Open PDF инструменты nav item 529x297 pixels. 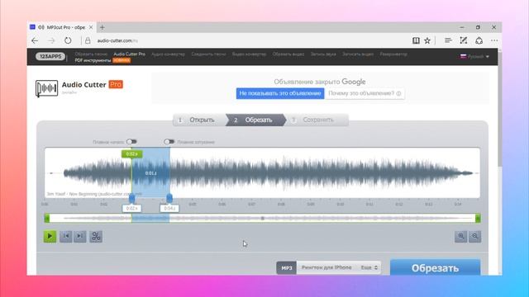click(x=93, y=60)
